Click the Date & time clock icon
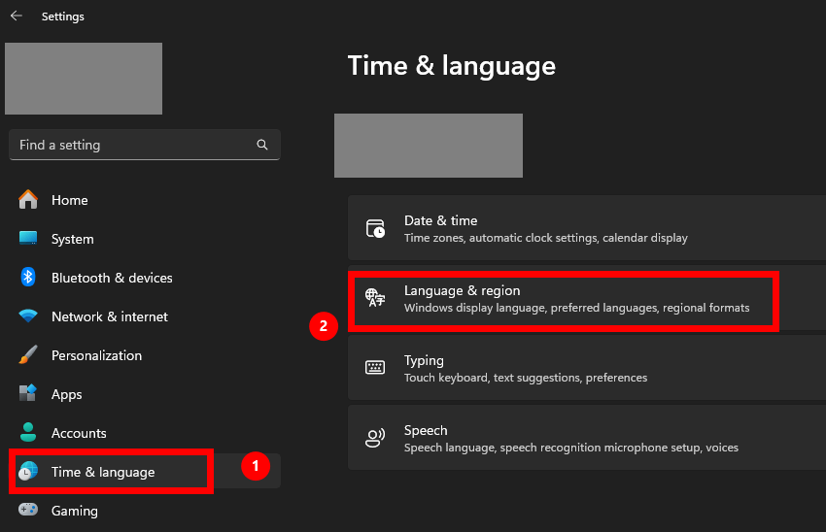 pyautogui.click(x=375, y=229)
